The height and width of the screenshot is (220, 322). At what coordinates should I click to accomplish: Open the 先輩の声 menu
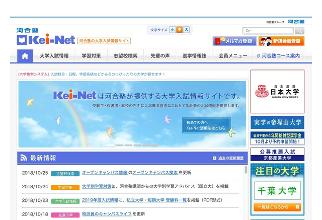click(160, 56)
